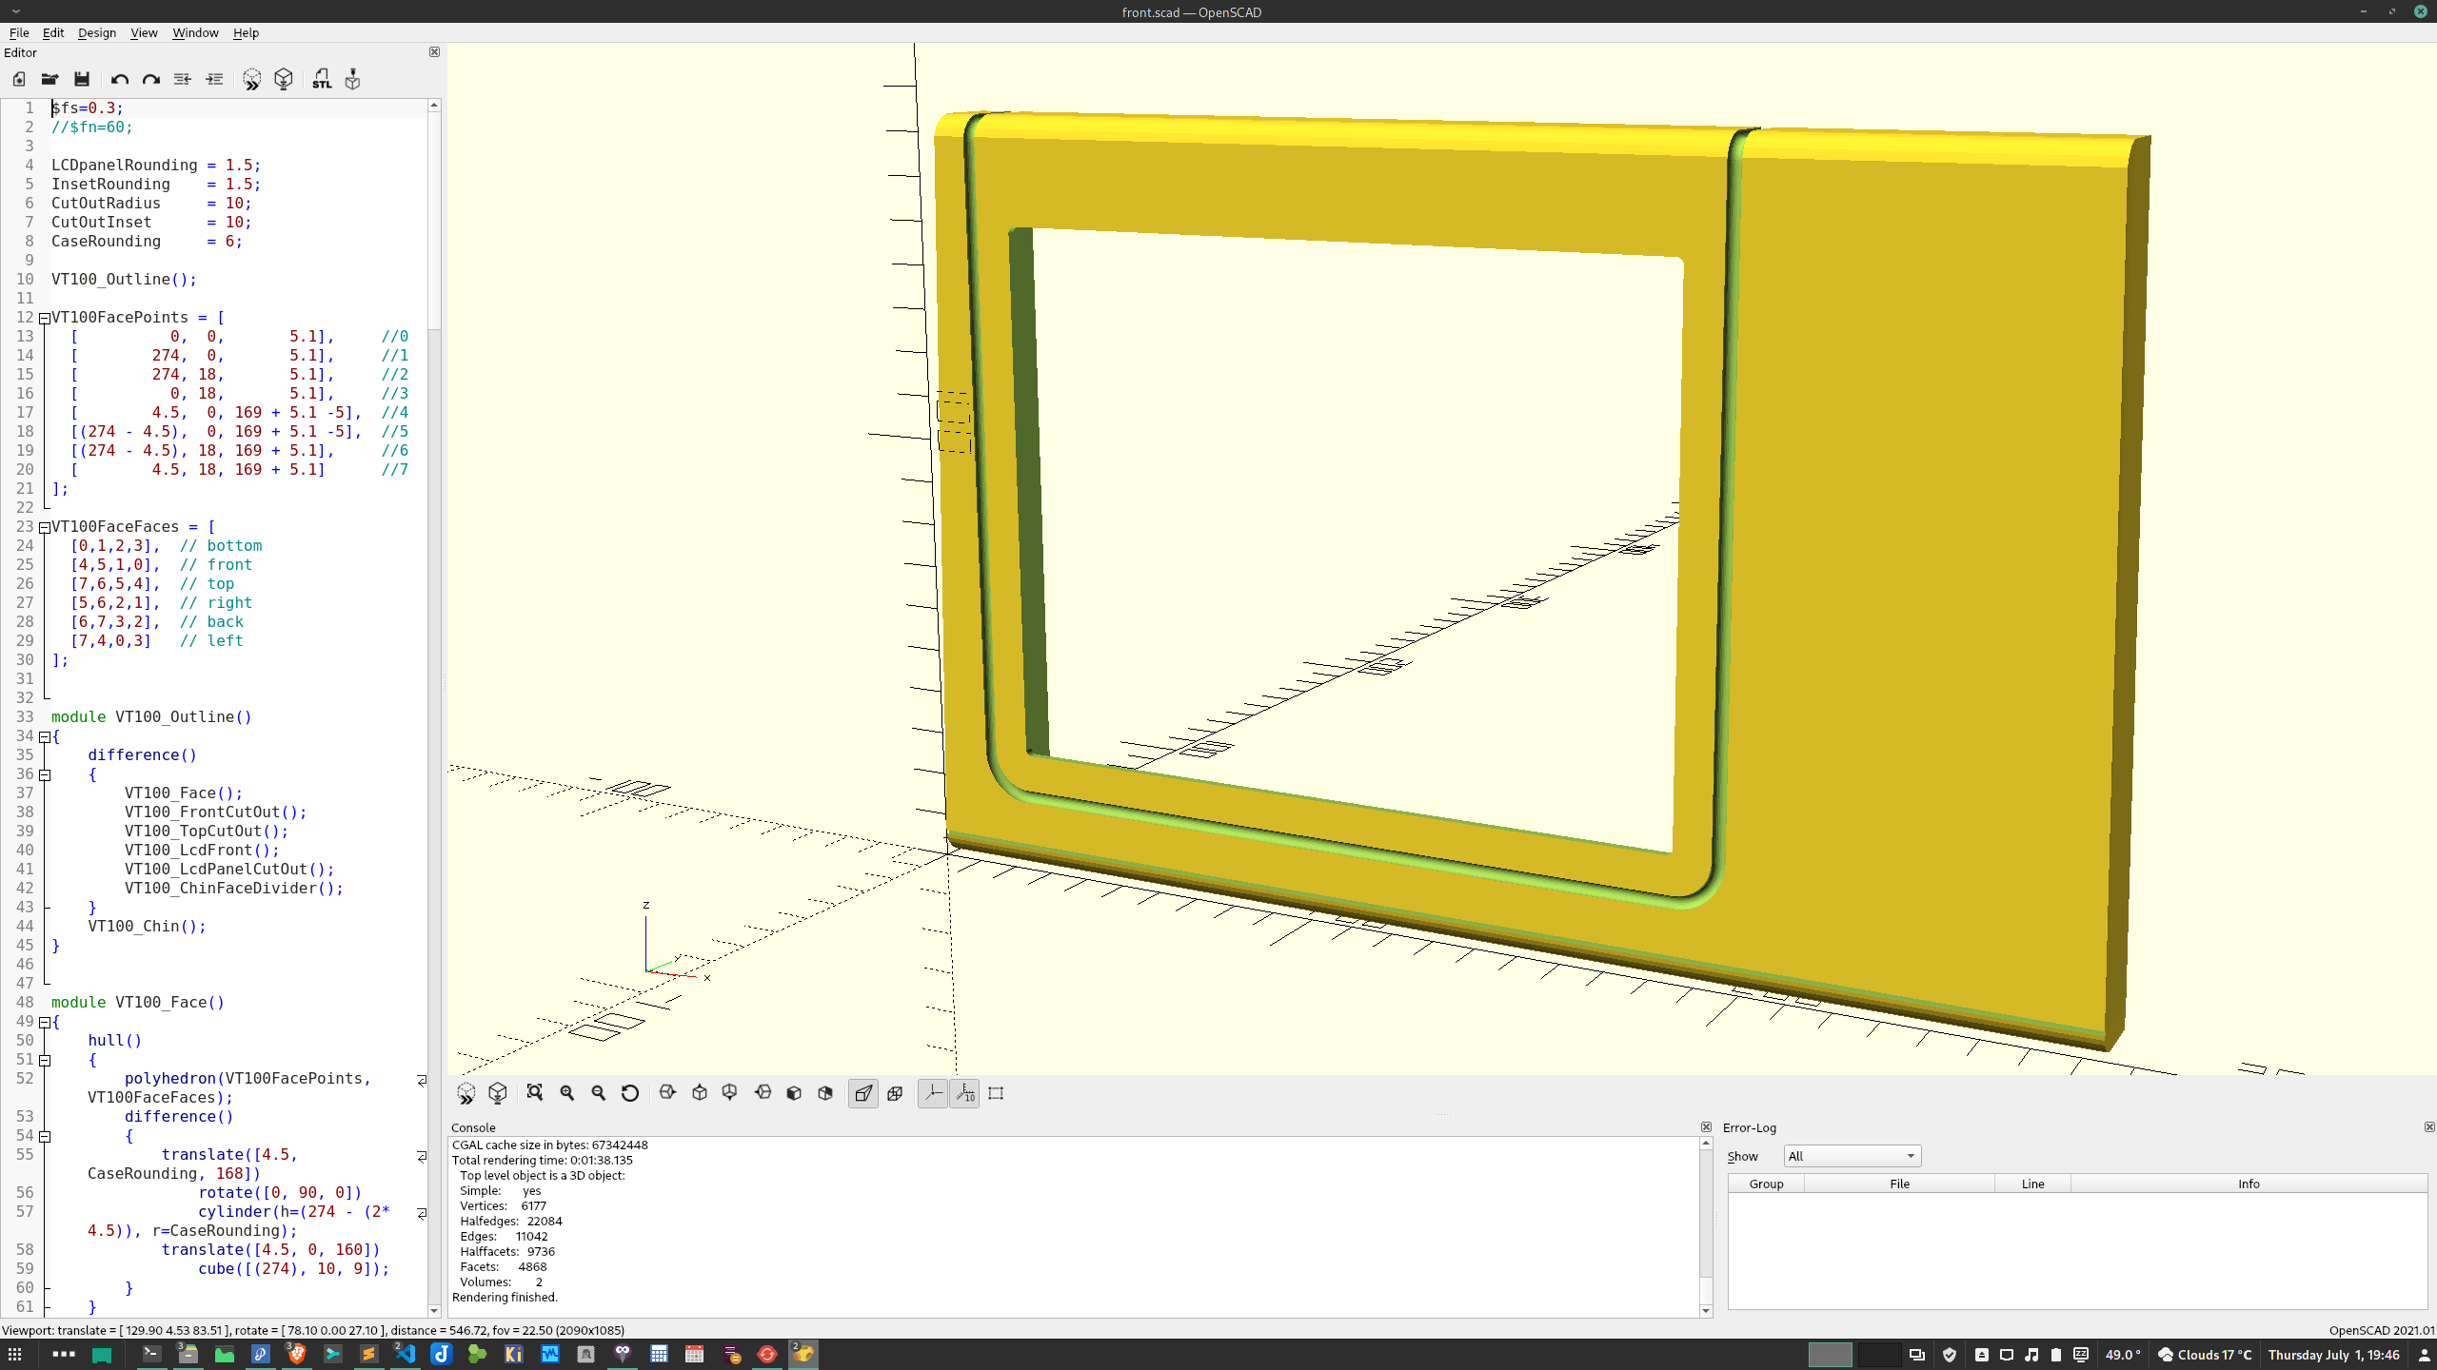
Task: Collapse the VT100FacePoints code fold at line 12
Action: [x=44, y=318]
